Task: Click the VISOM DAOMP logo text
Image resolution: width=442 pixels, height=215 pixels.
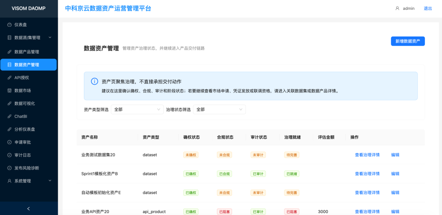Action: point(29,8)
